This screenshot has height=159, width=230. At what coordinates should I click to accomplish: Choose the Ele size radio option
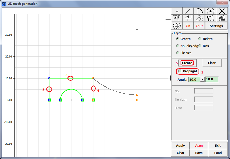[x=178, y=53]
